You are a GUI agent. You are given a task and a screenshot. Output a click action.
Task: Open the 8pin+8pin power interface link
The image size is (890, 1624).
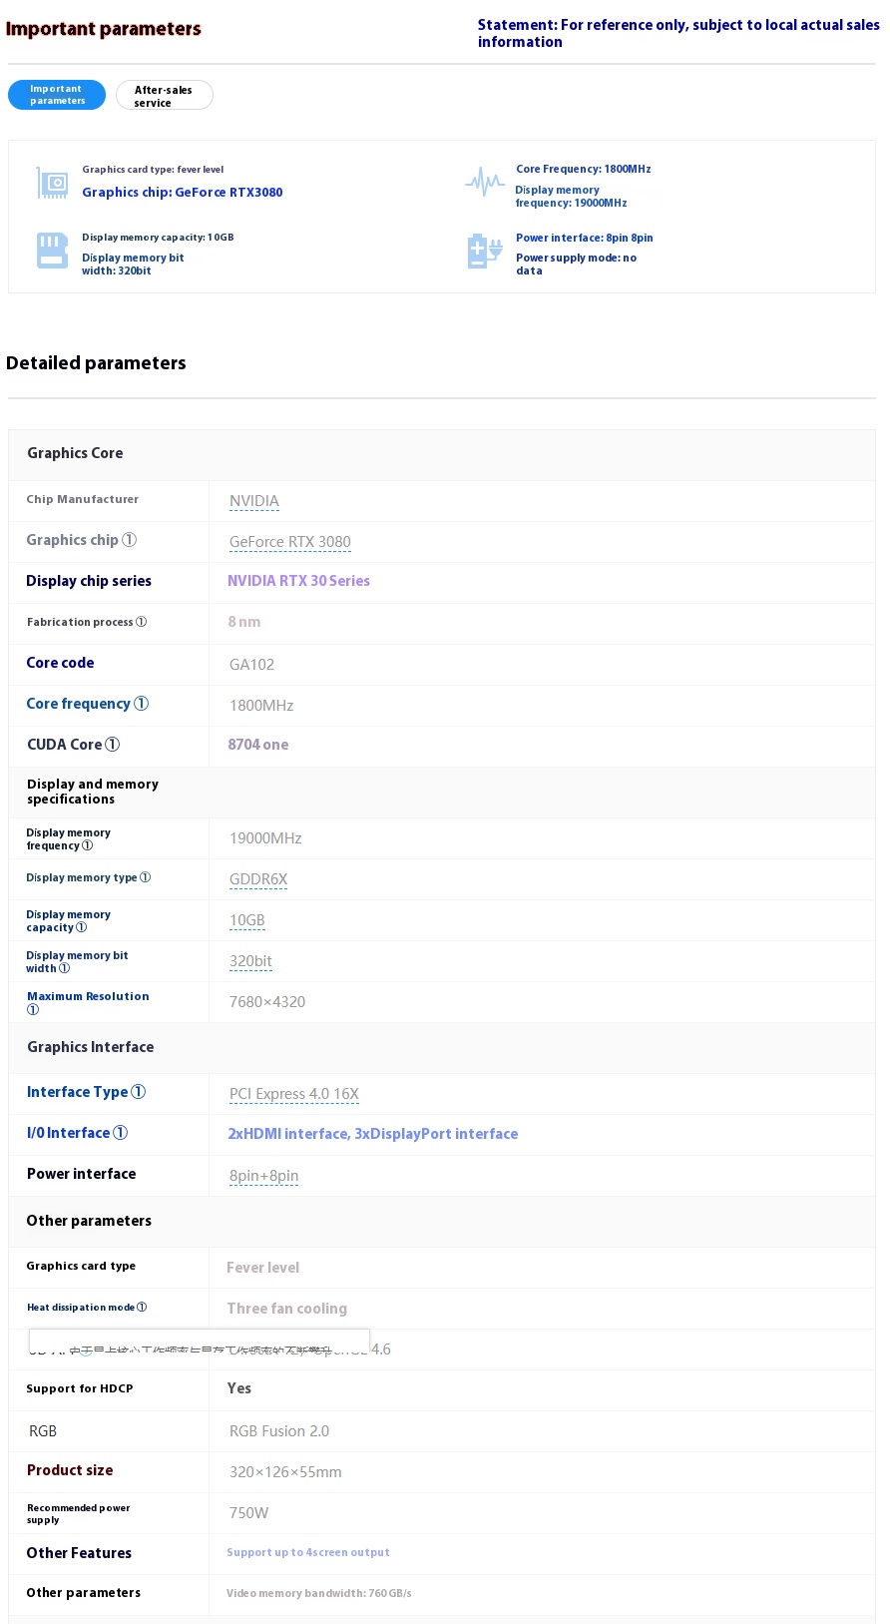tap(264, 1176)
